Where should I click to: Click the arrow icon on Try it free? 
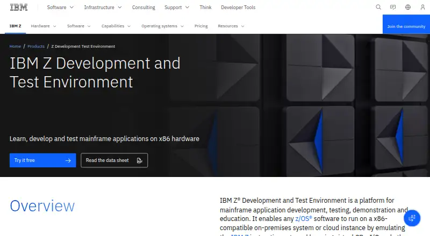click(68, 160)
